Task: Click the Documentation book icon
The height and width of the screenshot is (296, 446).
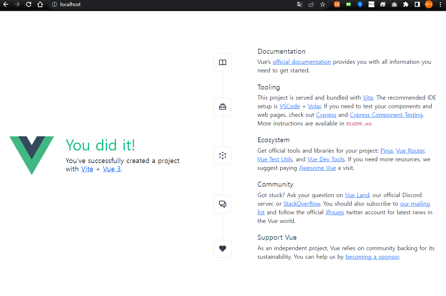Action: [x=223, y=62]
